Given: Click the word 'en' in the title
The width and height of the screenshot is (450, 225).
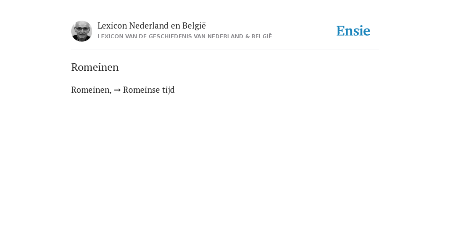Looking at the screenshot, I should pyautogui.click(x=175, y=26).
